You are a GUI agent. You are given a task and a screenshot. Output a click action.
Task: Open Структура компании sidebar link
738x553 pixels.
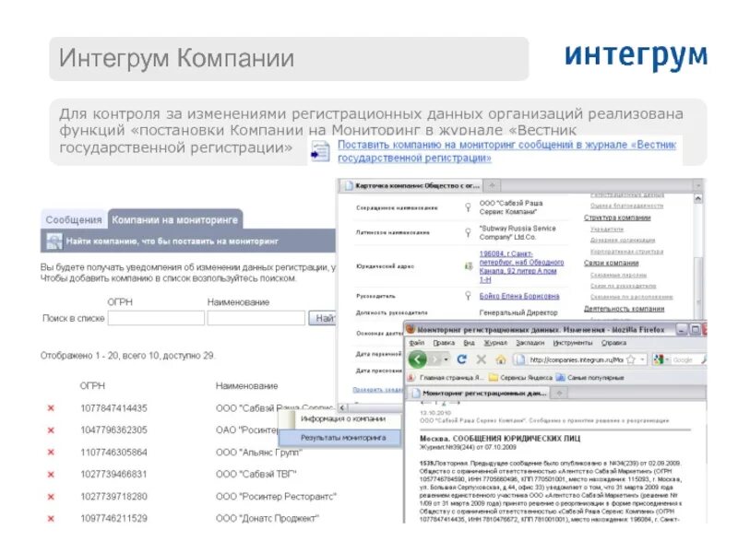click(617, 218)
